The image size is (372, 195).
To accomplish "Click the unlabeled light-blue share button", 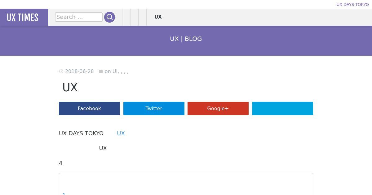I will click(282, 108).
